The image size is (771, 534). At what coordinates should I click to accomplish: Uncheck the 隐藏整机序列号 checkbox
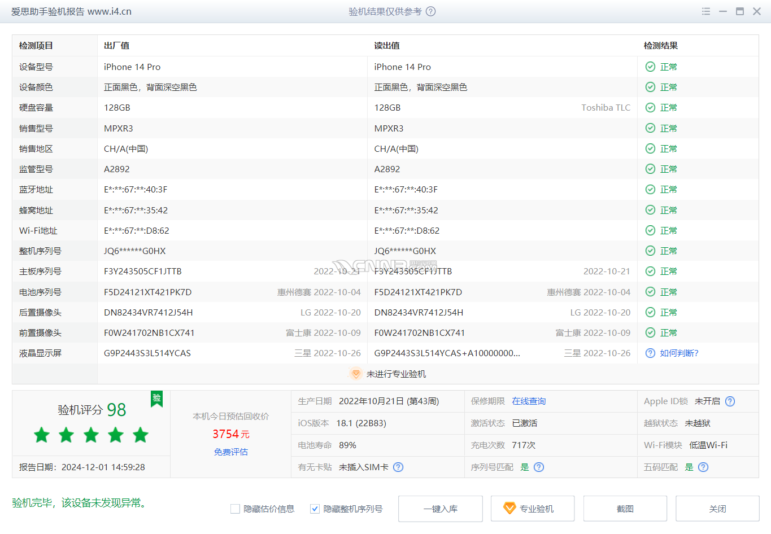pos(315,509)
